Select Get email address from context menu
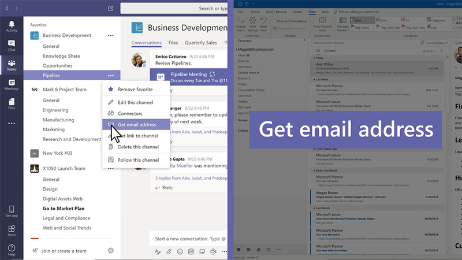Screen dimensions: 462x260 pyautogui.click(x=136, y=125)
